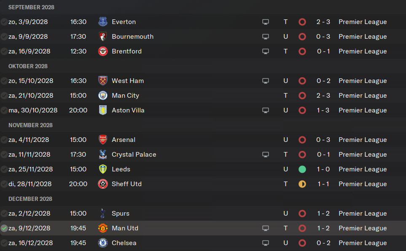The width and height of the screenshot is (406, 251).
Task: Open the 2 - 3 result against Man City
Action: point(323,96)
